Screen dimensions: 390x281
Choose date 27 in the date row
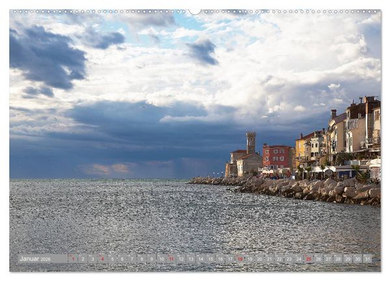pos(328,259)
